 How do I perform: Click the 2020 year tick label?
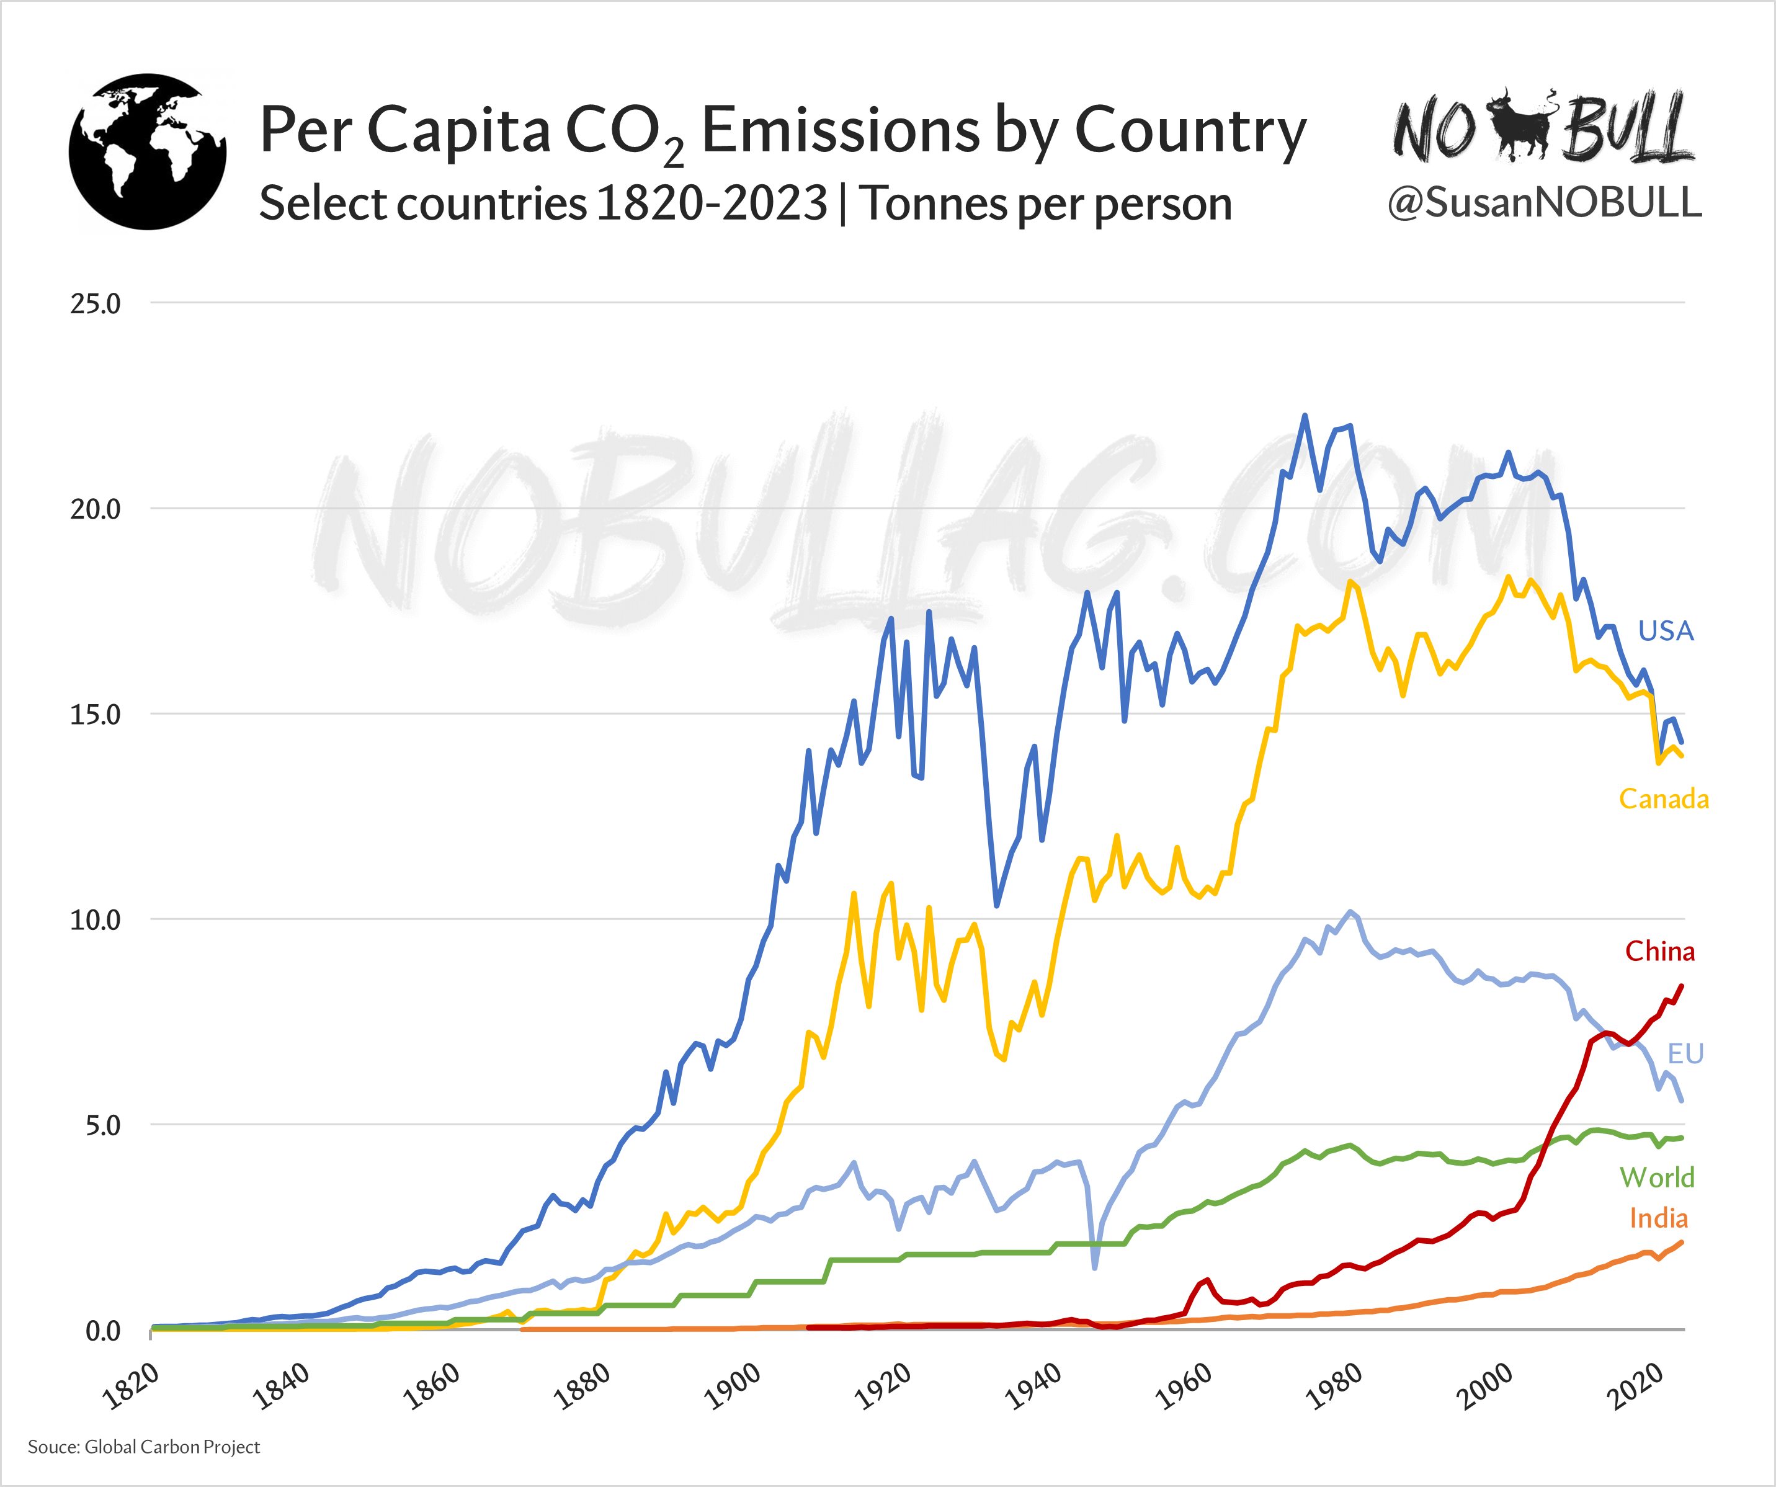pyautogui.click(x=1634, y=1387)
